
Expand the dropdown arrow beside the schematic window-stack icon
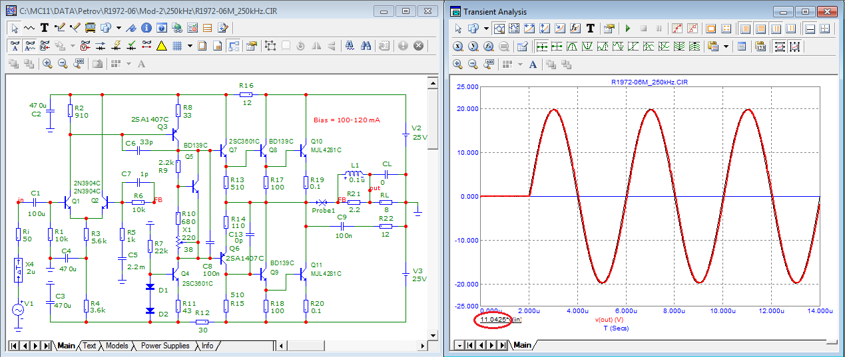click(x=119, y=28)
